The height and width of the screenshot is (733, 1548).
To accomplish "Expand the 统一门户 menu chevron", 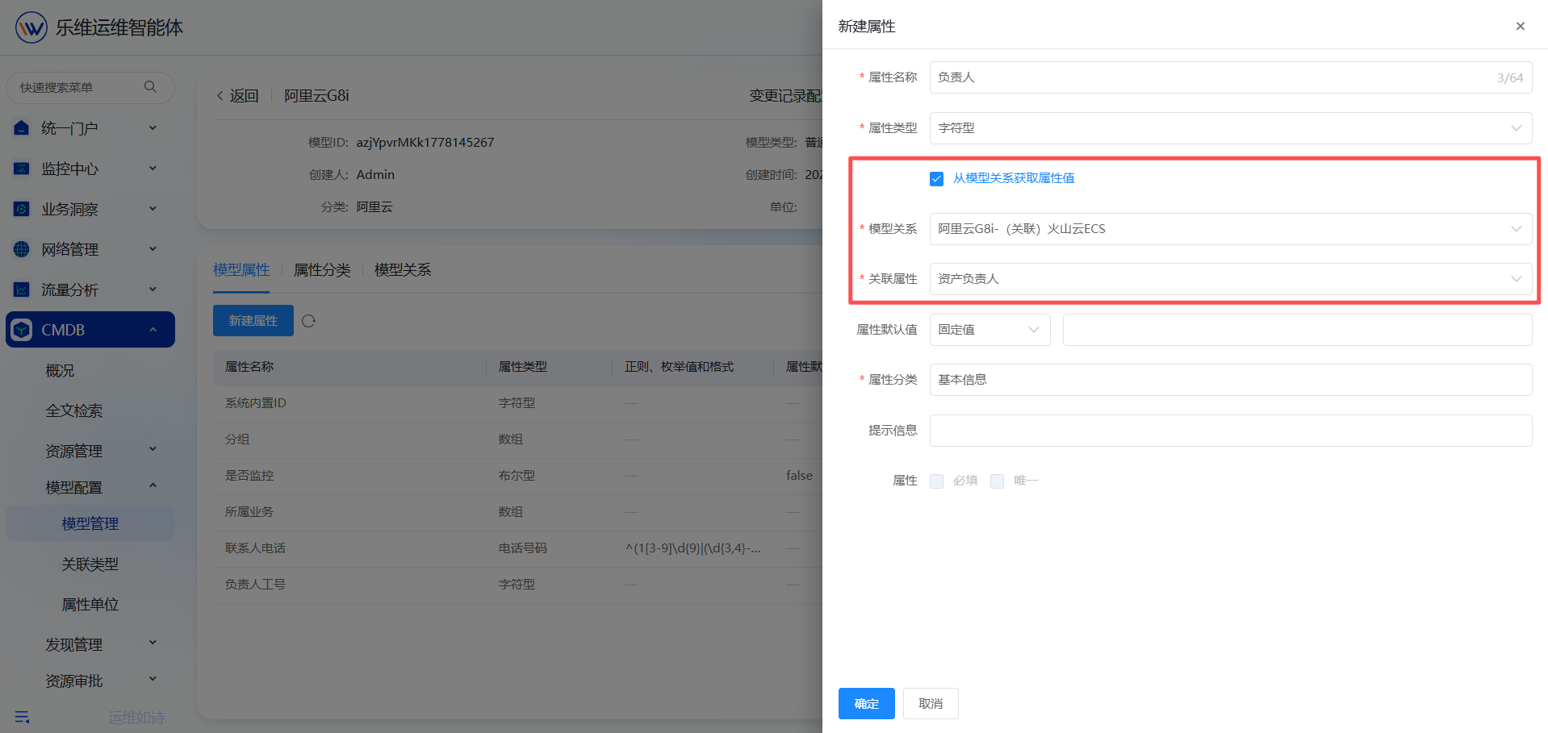I will 153,127.
